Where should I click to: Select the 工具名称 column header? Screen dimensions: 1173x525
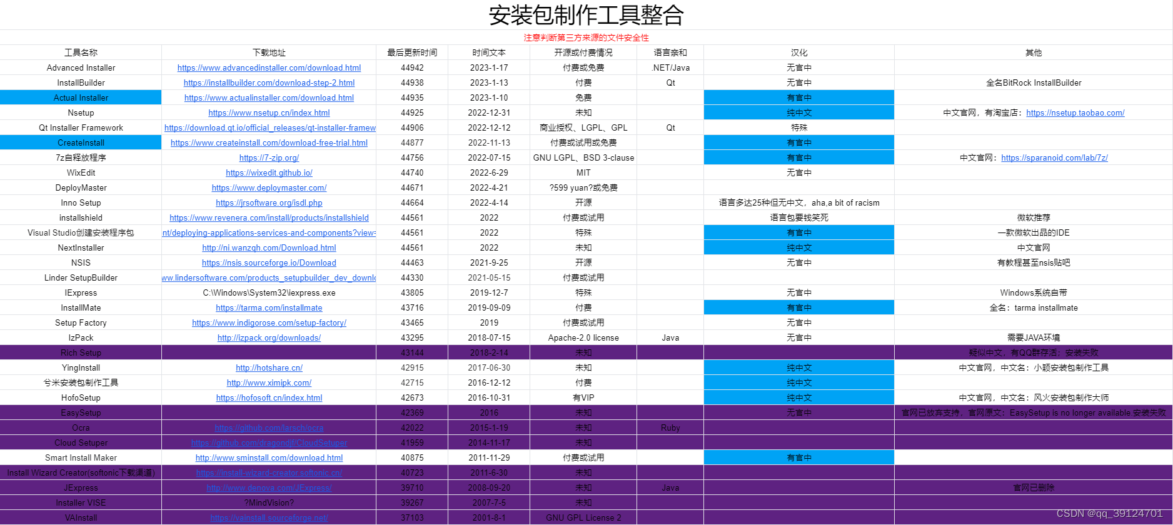tap(81, 52)
